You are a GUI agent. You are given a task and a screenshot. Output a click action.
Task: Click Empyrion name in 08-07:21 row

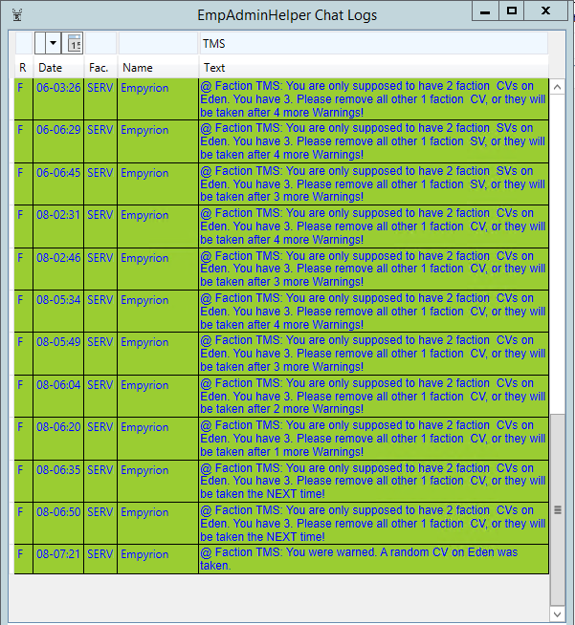pyautogui.click(x=144, y=554)
